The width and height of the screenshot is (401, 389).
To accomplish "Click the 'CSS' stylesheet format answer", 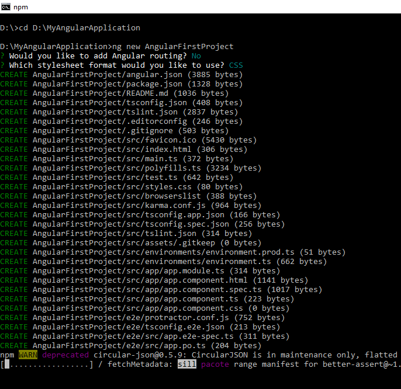I will tap(236, 65).
